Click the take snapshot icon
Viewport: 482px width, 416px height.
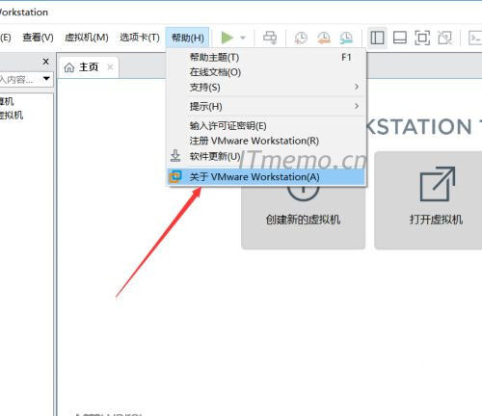(x=301, y=38)
